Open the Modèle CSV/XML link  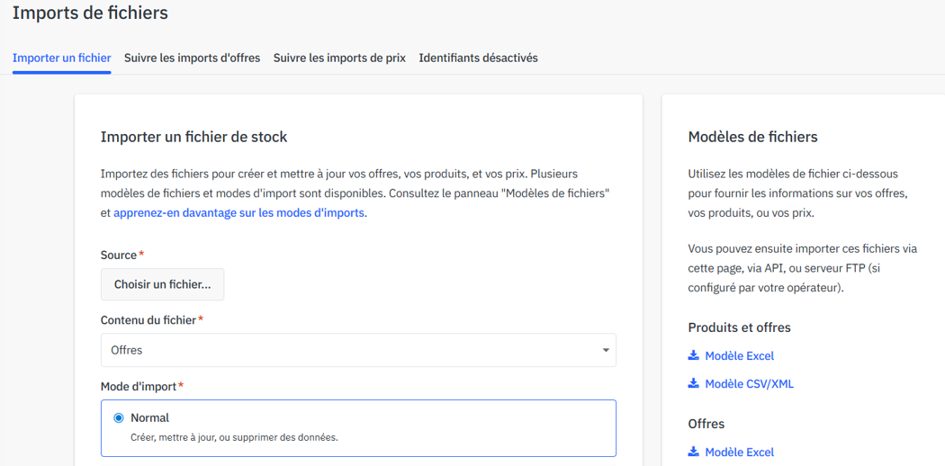(x=749, y=384)
